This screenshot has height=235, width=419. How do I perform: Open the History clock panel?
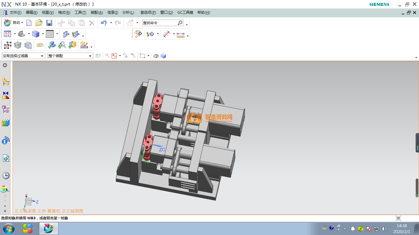(x=6, y=176)
